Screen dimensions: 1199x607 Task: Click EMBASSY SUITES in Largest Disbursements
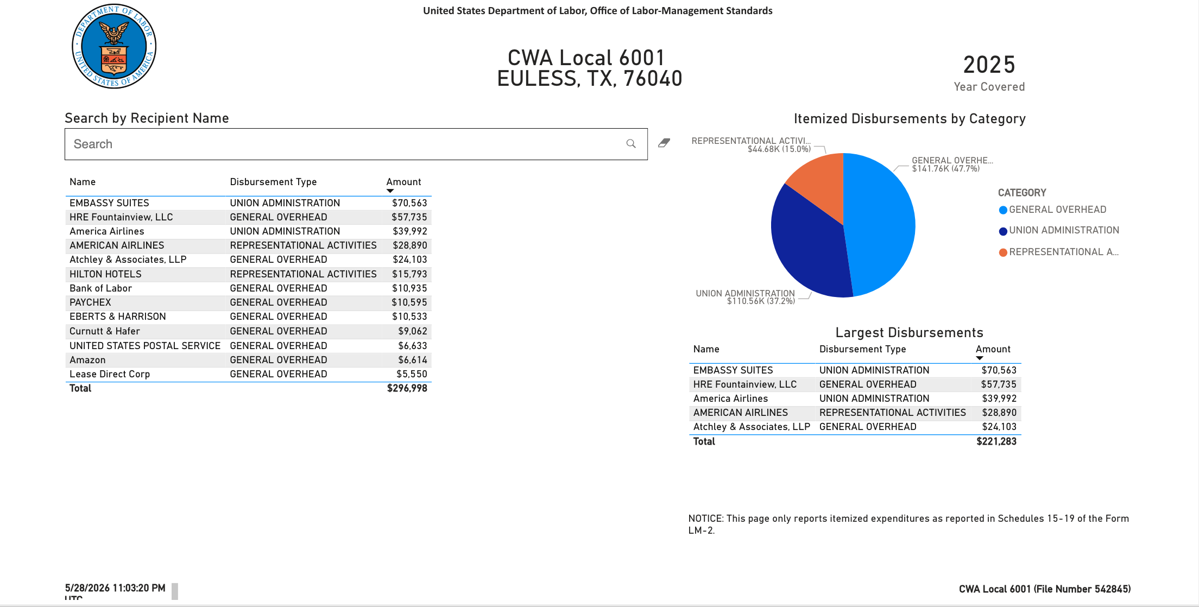pos(733,370)
